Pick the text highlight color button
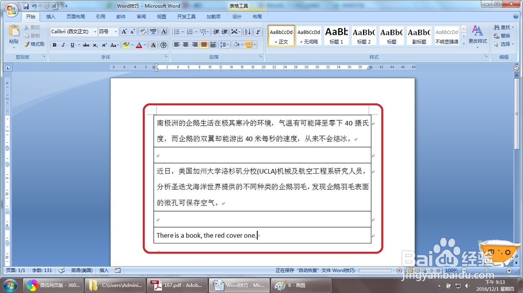The image size is (523, 293). tap(126, 45)
